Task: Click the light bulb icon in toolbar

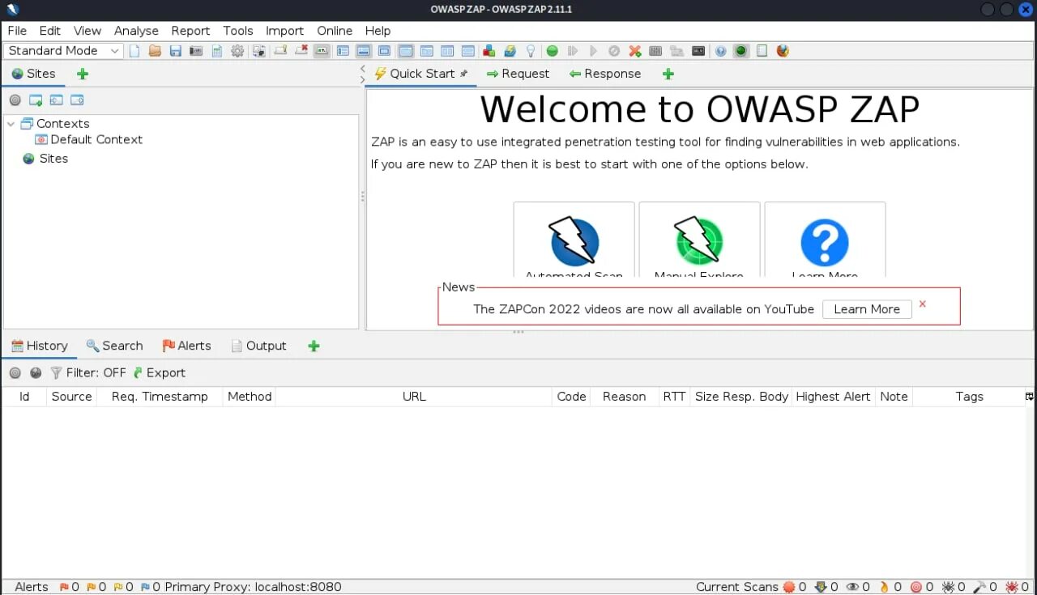Action: point(531,51)
